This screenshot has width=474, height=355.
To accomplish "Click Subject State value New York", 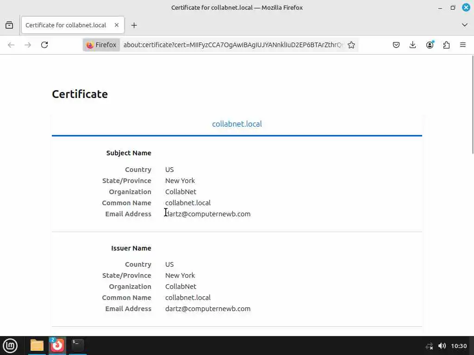I will pos(180,181).
